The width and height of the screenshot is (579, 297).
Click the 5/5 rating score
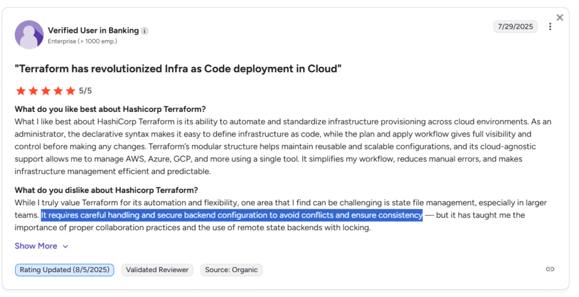pos(85,91)
